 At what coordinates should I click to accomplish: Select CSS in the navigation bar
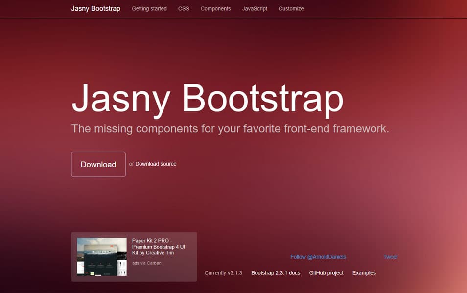click(x=184, y=8)
